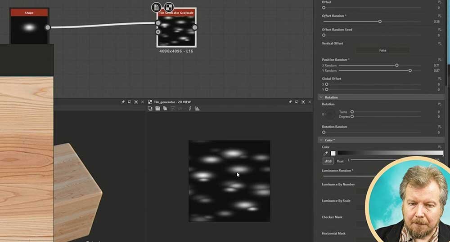This screenshot has width=450, height=242.
Task: Click the copy to clipboard icon in 2D view toolbar
Action: 150,109
